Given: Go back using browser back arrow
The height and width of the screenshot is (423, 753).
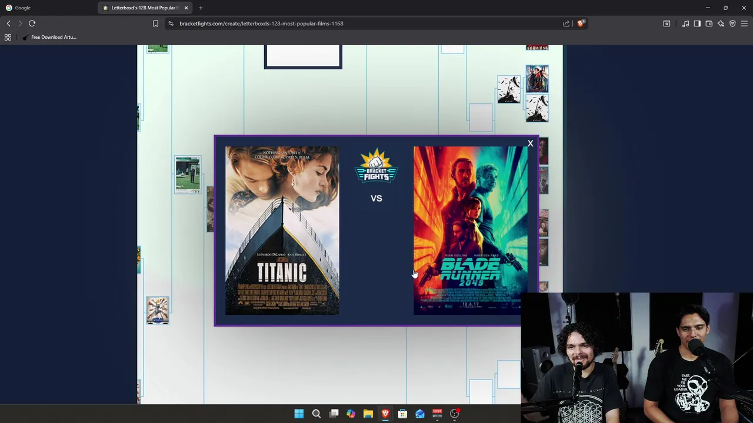Looking at the screenshot, I should pyautogui.click(x=9, y=23).
